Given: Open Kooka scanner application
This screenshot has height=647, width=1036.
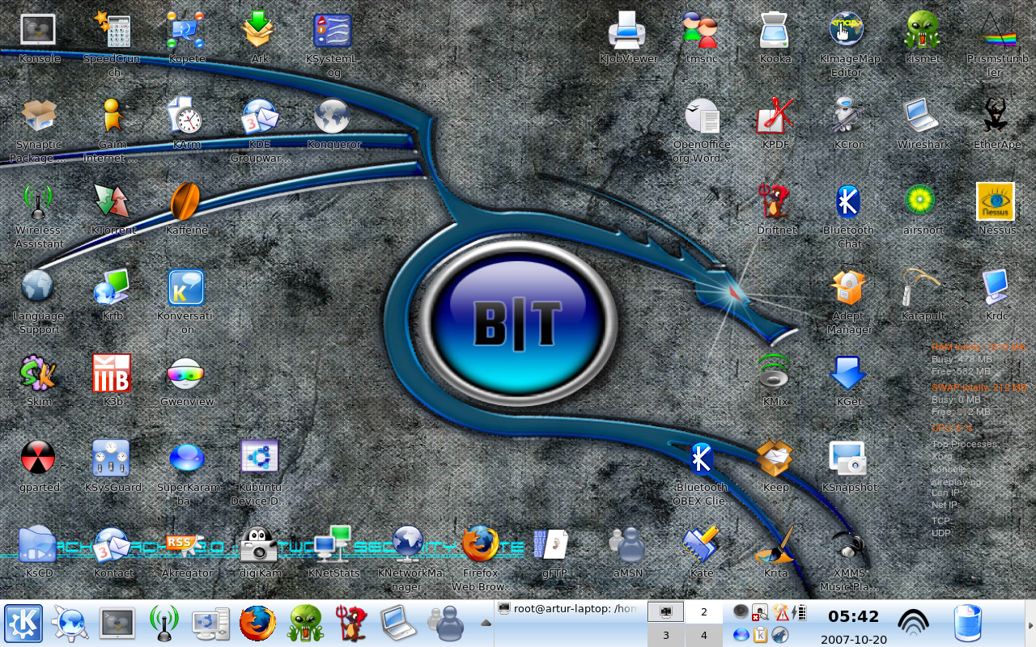Looking at the screenshot, I should (x=775, y=30).
